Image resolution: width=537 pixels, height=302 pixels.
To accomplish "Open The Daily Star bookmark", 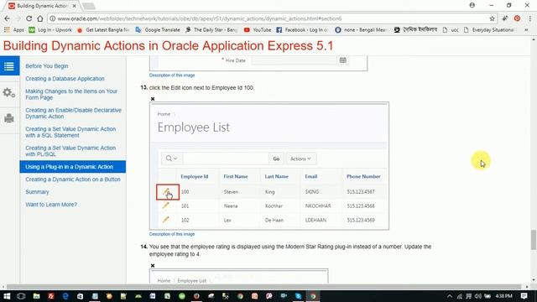I will click(211, 30).
